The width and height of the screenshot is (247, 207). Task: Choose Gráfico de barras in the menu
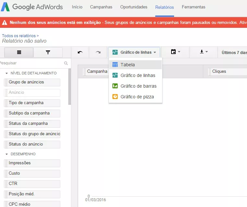click(135, 86)
